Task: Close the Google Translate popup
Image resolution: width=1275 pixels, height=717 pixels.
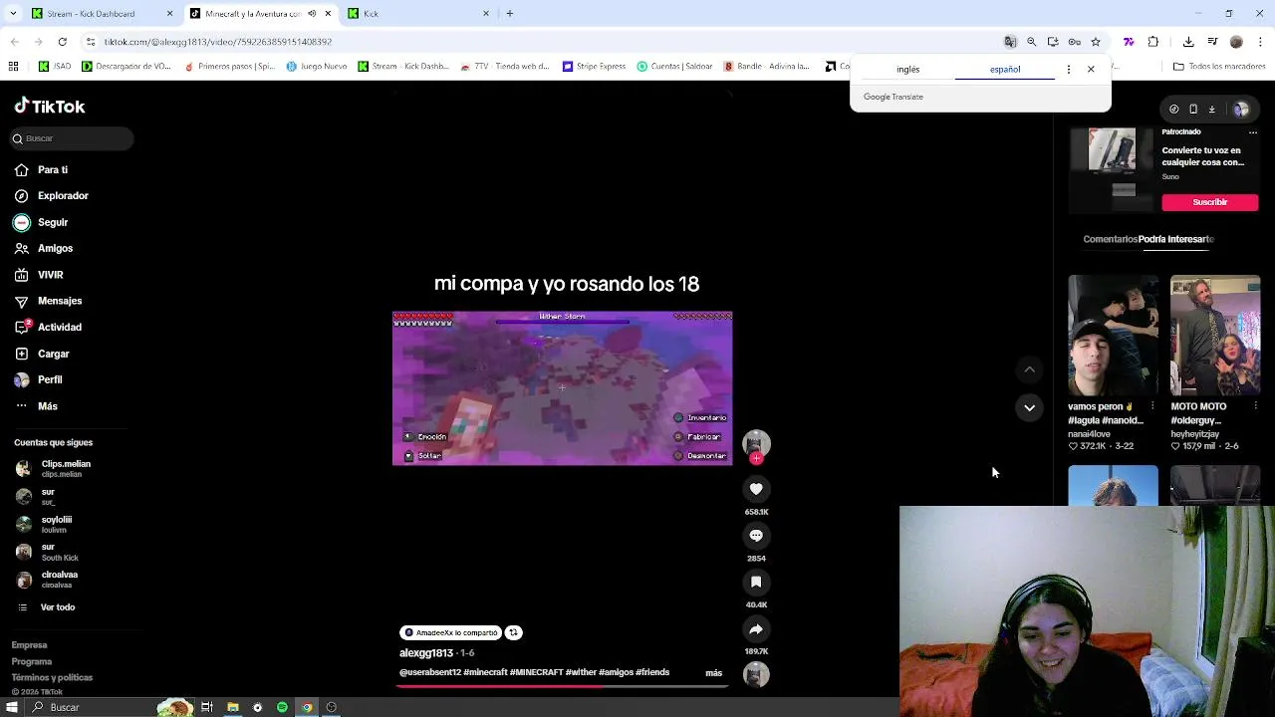Action: (1091, 70)
